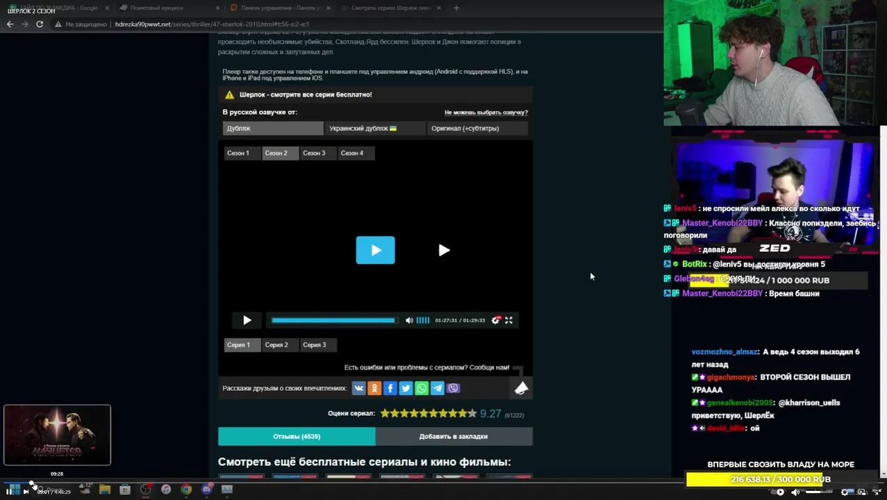Seek on the outer stream timeline bar

click(x=443, y=483)
